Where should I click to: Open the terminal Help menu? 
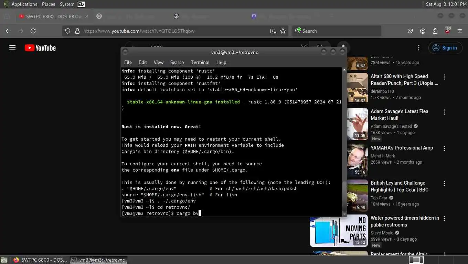pyautogui.click(x=221, y=62)
